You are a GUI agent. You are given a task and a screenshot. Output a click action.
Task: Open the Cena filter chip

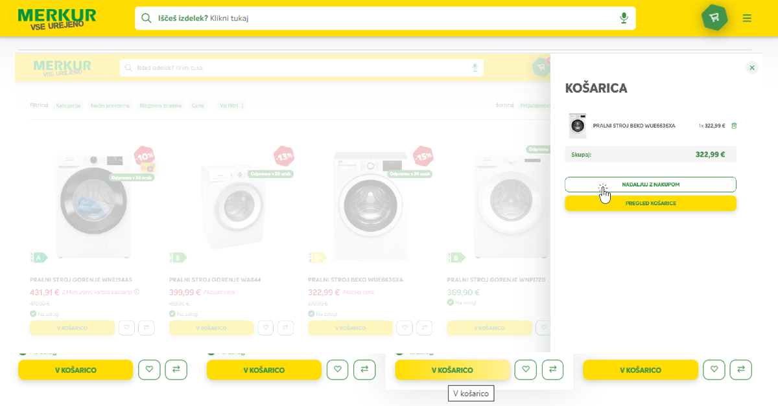(198, 106)
